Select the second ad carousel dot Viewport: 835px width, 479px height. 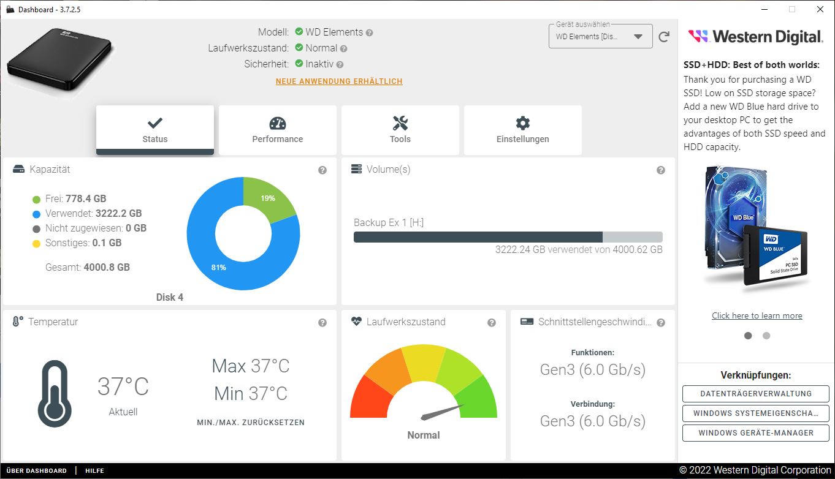click(x=766, y=336)
